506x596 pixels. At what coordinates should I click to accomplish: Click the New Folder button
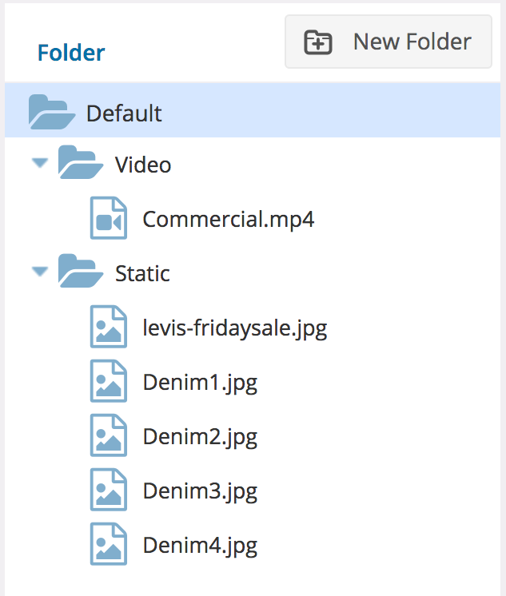(388, 42)
